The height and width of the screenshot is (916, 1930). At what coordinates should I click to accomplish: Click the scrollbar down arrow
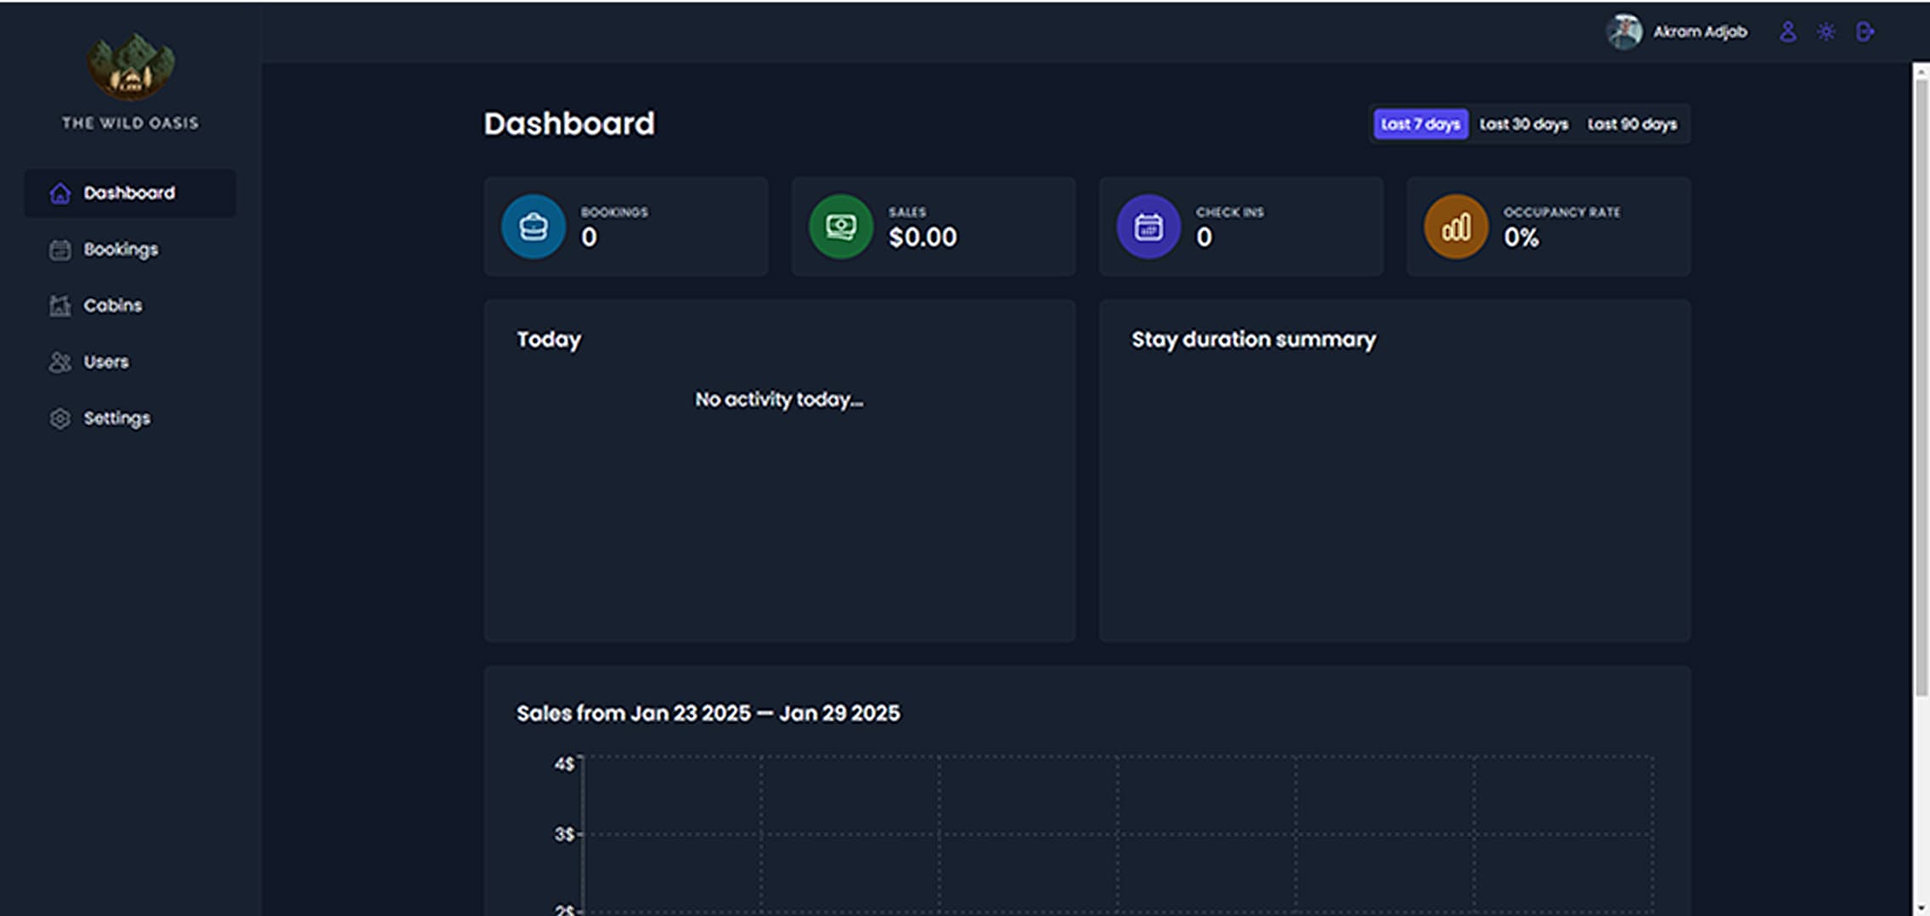click(x=1921, y=908)
